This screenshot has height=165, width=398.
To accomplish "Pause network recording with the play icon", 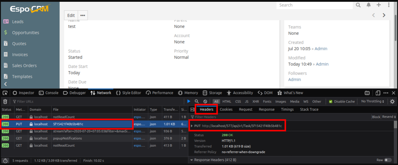I will pos(189,101).
